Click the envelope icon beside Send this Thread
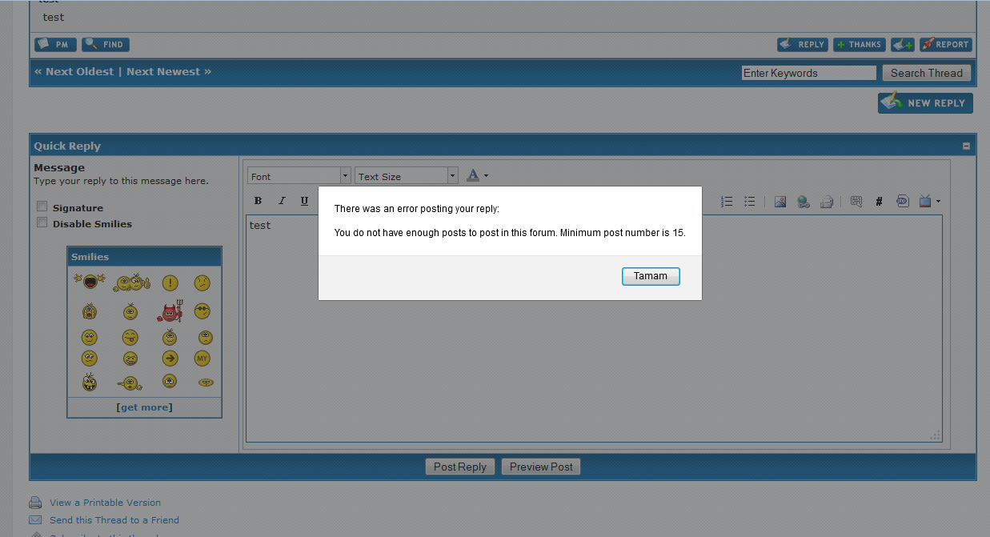This screenshot has height=537, width=990. point(35,520)
